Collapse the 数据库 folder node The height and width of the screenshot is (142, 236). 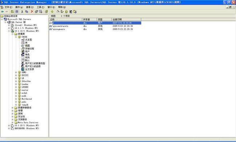click(12, 34)
